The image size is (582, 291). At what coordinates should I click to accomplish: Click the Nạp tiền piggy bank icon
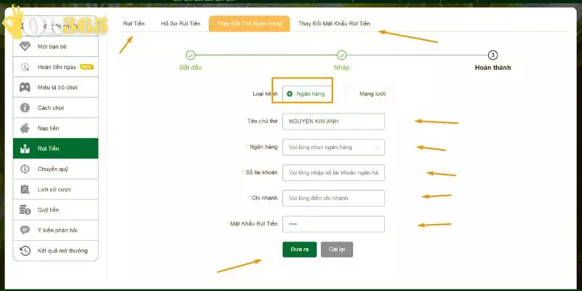pyautogui.click(x=25, y=128)
